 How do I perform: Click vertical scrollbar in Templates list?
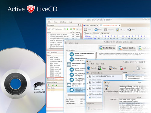pyautogui.click(x=81, y=35)
